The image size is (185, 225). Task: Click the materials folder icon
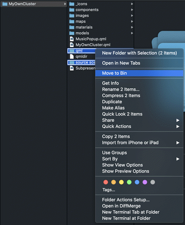tap(72, 27)
